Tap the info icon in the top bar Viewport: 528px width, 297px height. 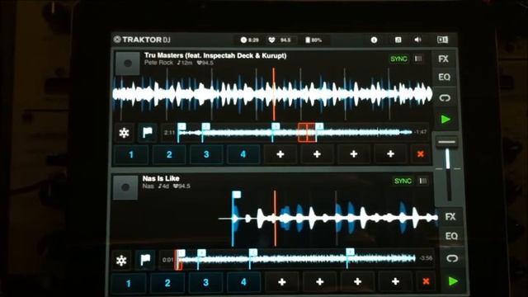pyautogui.click(x=374, y=40)
